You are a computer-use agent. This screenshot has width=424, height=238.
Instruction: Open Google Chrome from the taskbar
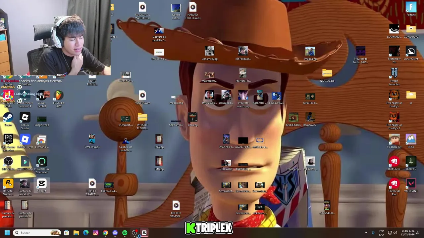(x=105, y=233)
